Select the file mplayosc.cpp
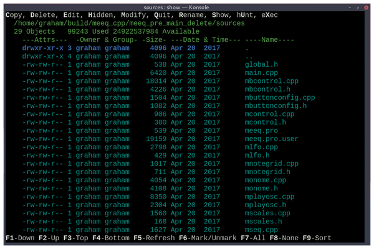The image size is (374, 249). pos(269,197)
